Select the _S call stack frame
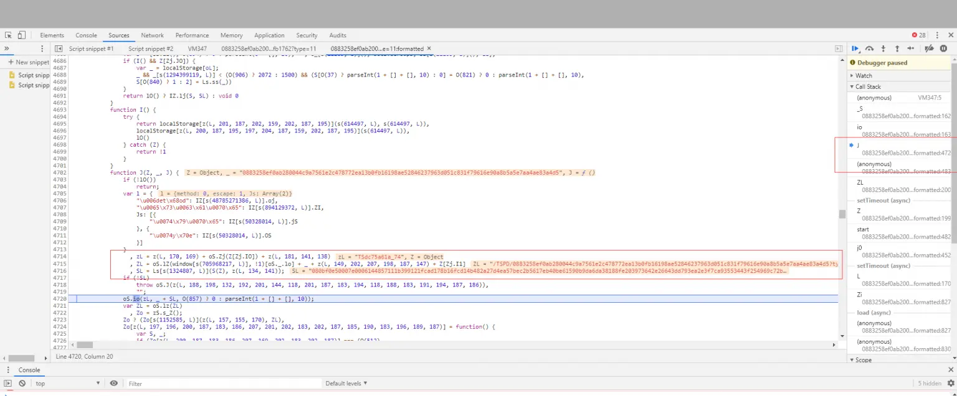This screenshot has height=396, width=957. click(x=898, y=112)
